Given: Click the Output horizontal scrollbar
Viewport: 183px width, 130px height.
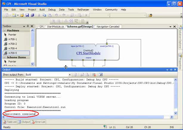Looking at the screenshot, I should (x=89, y=117).
